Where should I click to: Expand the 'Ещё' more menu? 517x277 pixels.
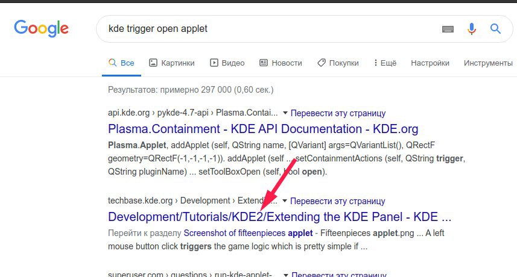(x=385, y=63)
